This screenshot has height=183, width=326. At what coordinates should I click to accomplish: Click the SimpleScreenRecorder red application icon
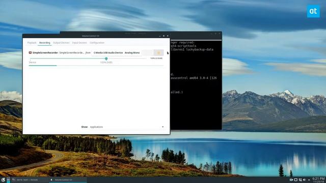tap(30, 53)
